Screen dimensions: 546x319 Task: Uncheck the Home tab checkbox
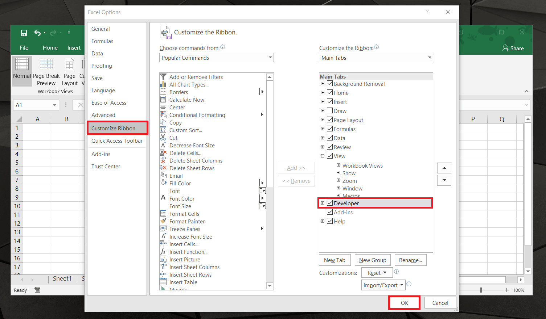(x=330, y=93)
